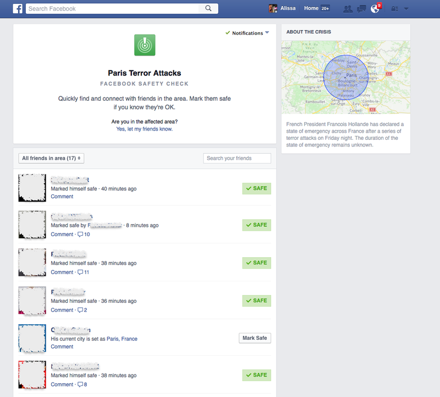
Task: Click SAFE badge for 40 minutes ago friend
Action: click(256, 188)
